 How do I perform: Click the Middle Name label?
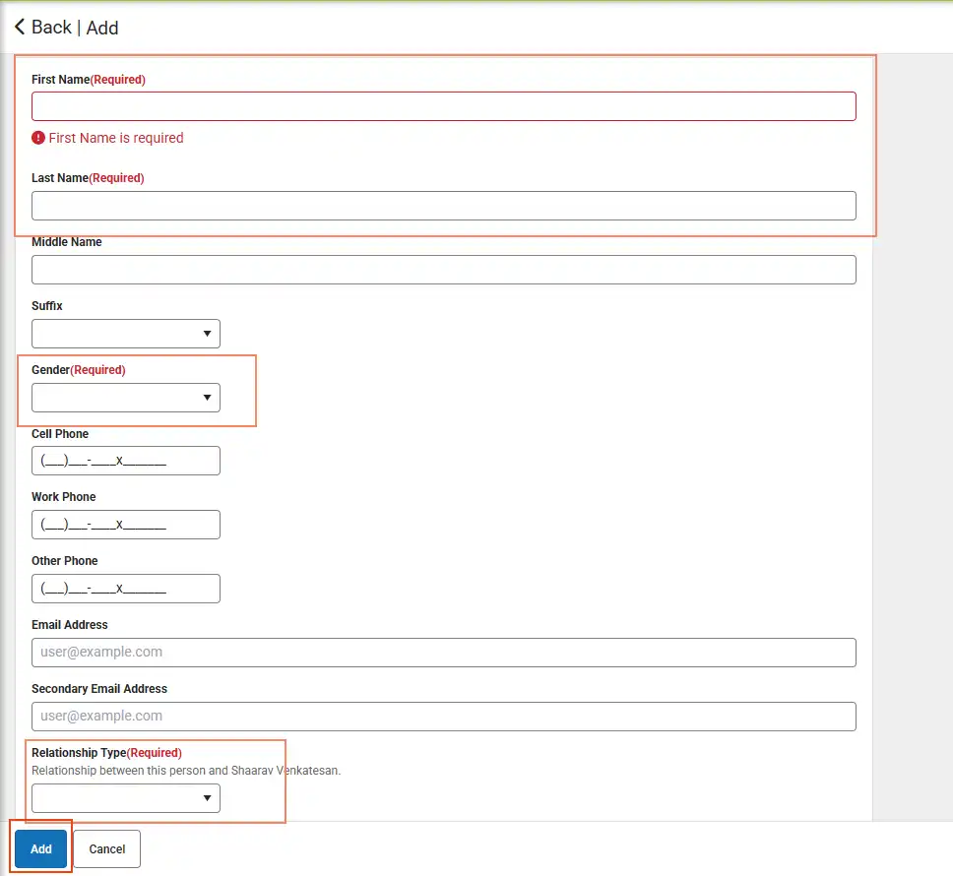pos(66,242)
